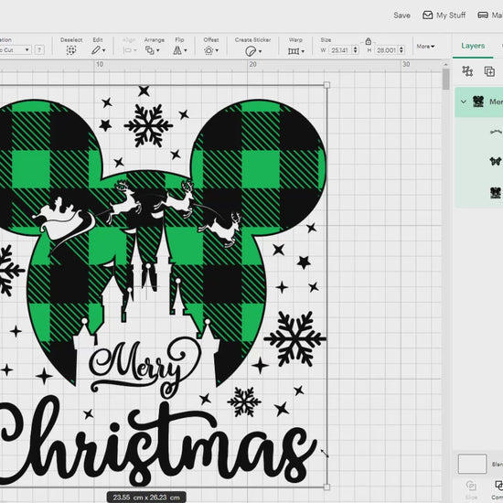Click the machine icon in the top bar
Image resolution: width=503 pixels, height=503 pixels.
click(483, 15)
